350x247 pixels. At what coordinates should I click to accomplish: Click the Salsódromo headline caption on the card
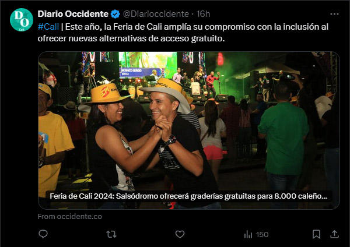(188, 196)
